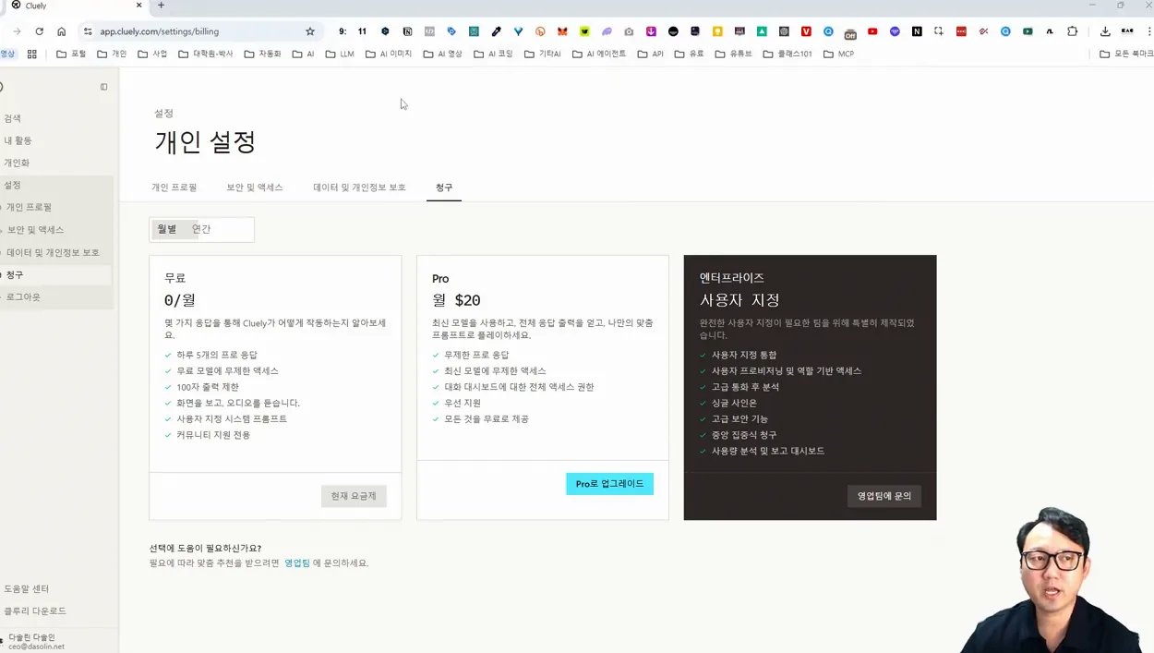Expand the 클래스101 bookmark folder

coord(787,54)
